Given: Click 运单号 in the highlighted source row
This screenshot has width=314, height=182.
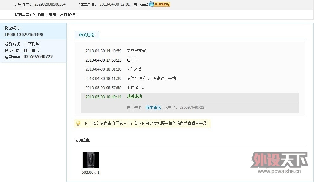Looking at the screenshot, I should pyautogui.click(x=184, y=107).
